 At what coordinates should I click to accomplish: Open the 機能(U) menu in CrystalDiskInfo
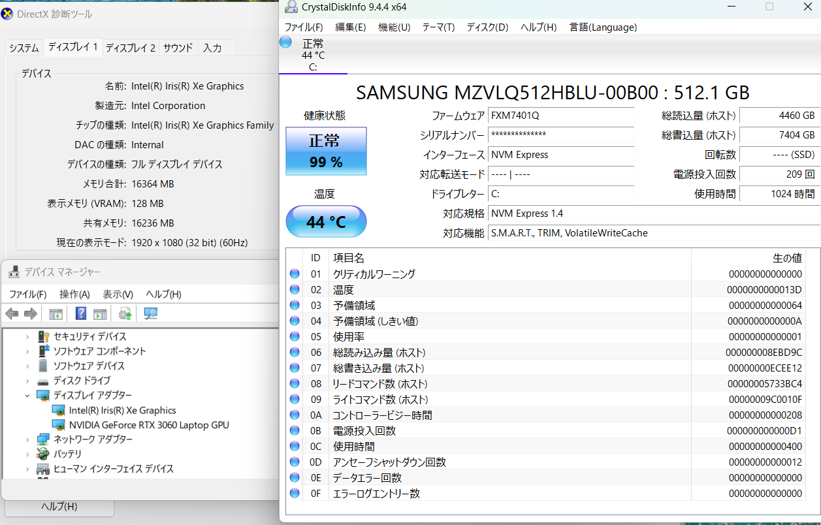pyautogui.click(x=394, y=27)
